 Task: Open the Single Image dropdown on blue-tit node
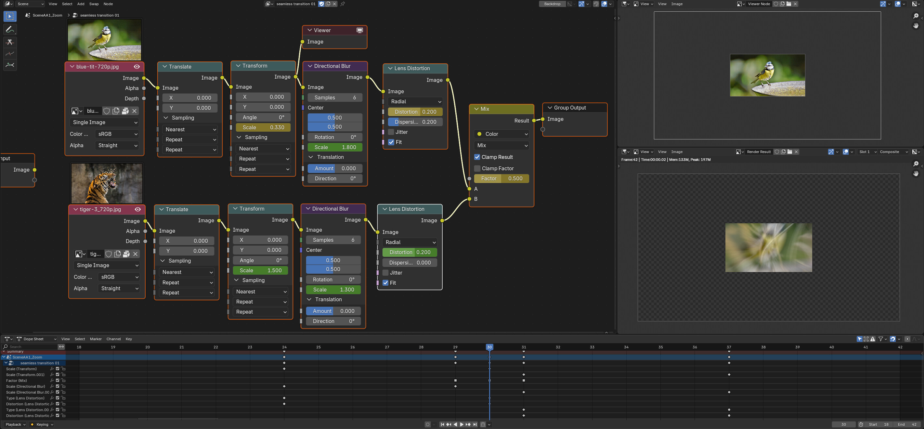105,122
